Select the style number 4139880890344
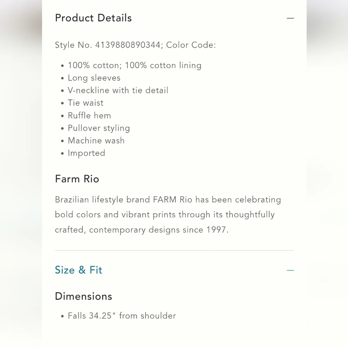Image resolution: width=348 pixels, height=348 pixels. click(128, 45)
